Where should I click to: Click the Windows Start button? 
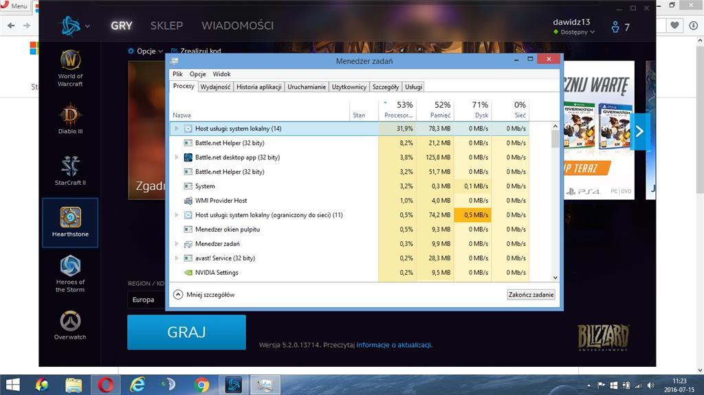[x=12, y=385]
